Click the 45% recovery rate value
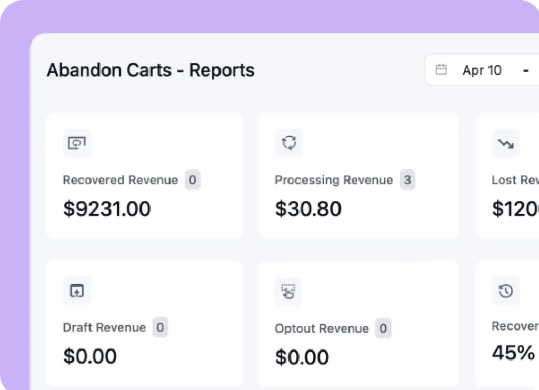The width and height of the screenshot is (539, 390). [513, 353]
